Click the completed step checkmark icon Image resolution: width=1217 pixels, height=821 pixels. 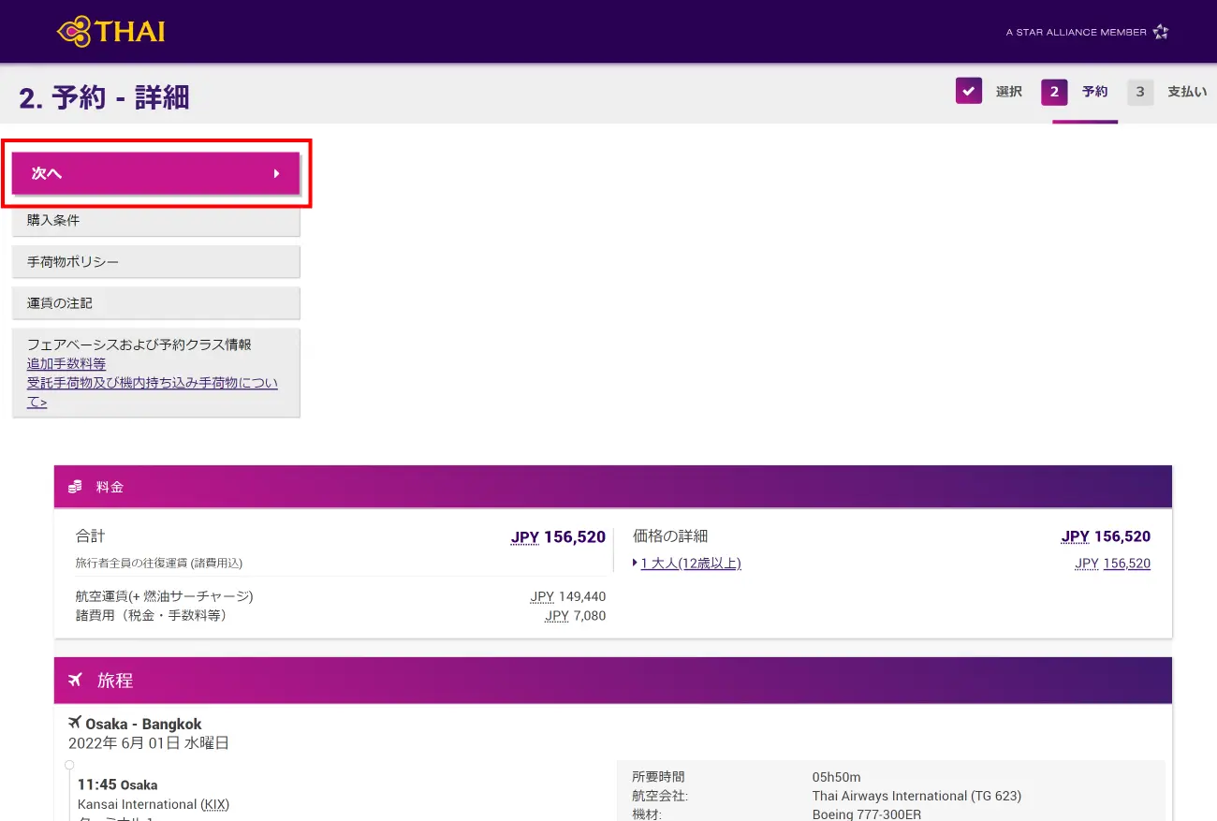click(969, 91)
